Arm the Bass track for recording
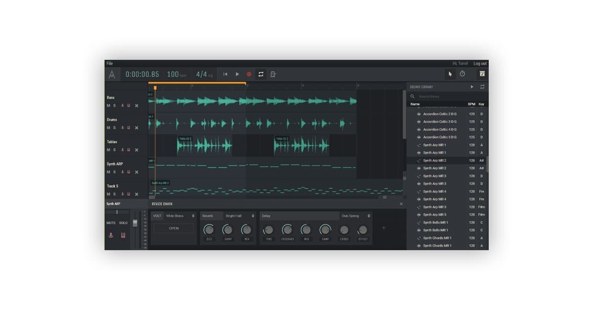593x310 pixels. [122, 106]
